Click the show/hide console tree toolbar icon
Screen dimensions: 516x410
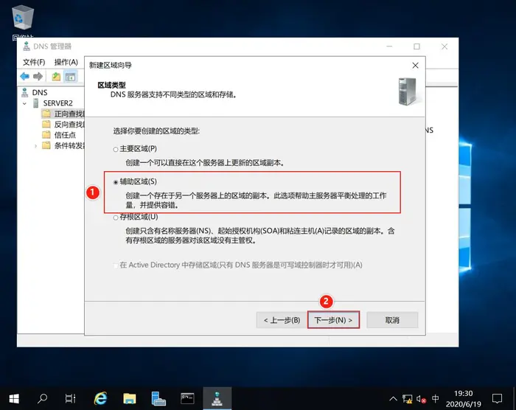pos(71,77)
